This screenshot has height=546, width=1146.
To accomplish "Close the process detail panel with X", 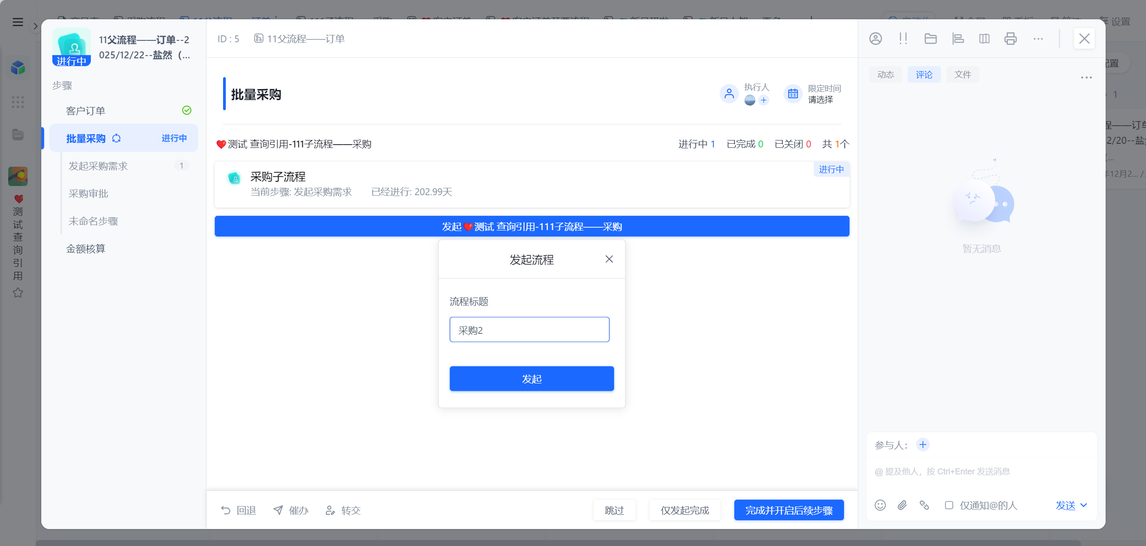I will (1084, 39).
